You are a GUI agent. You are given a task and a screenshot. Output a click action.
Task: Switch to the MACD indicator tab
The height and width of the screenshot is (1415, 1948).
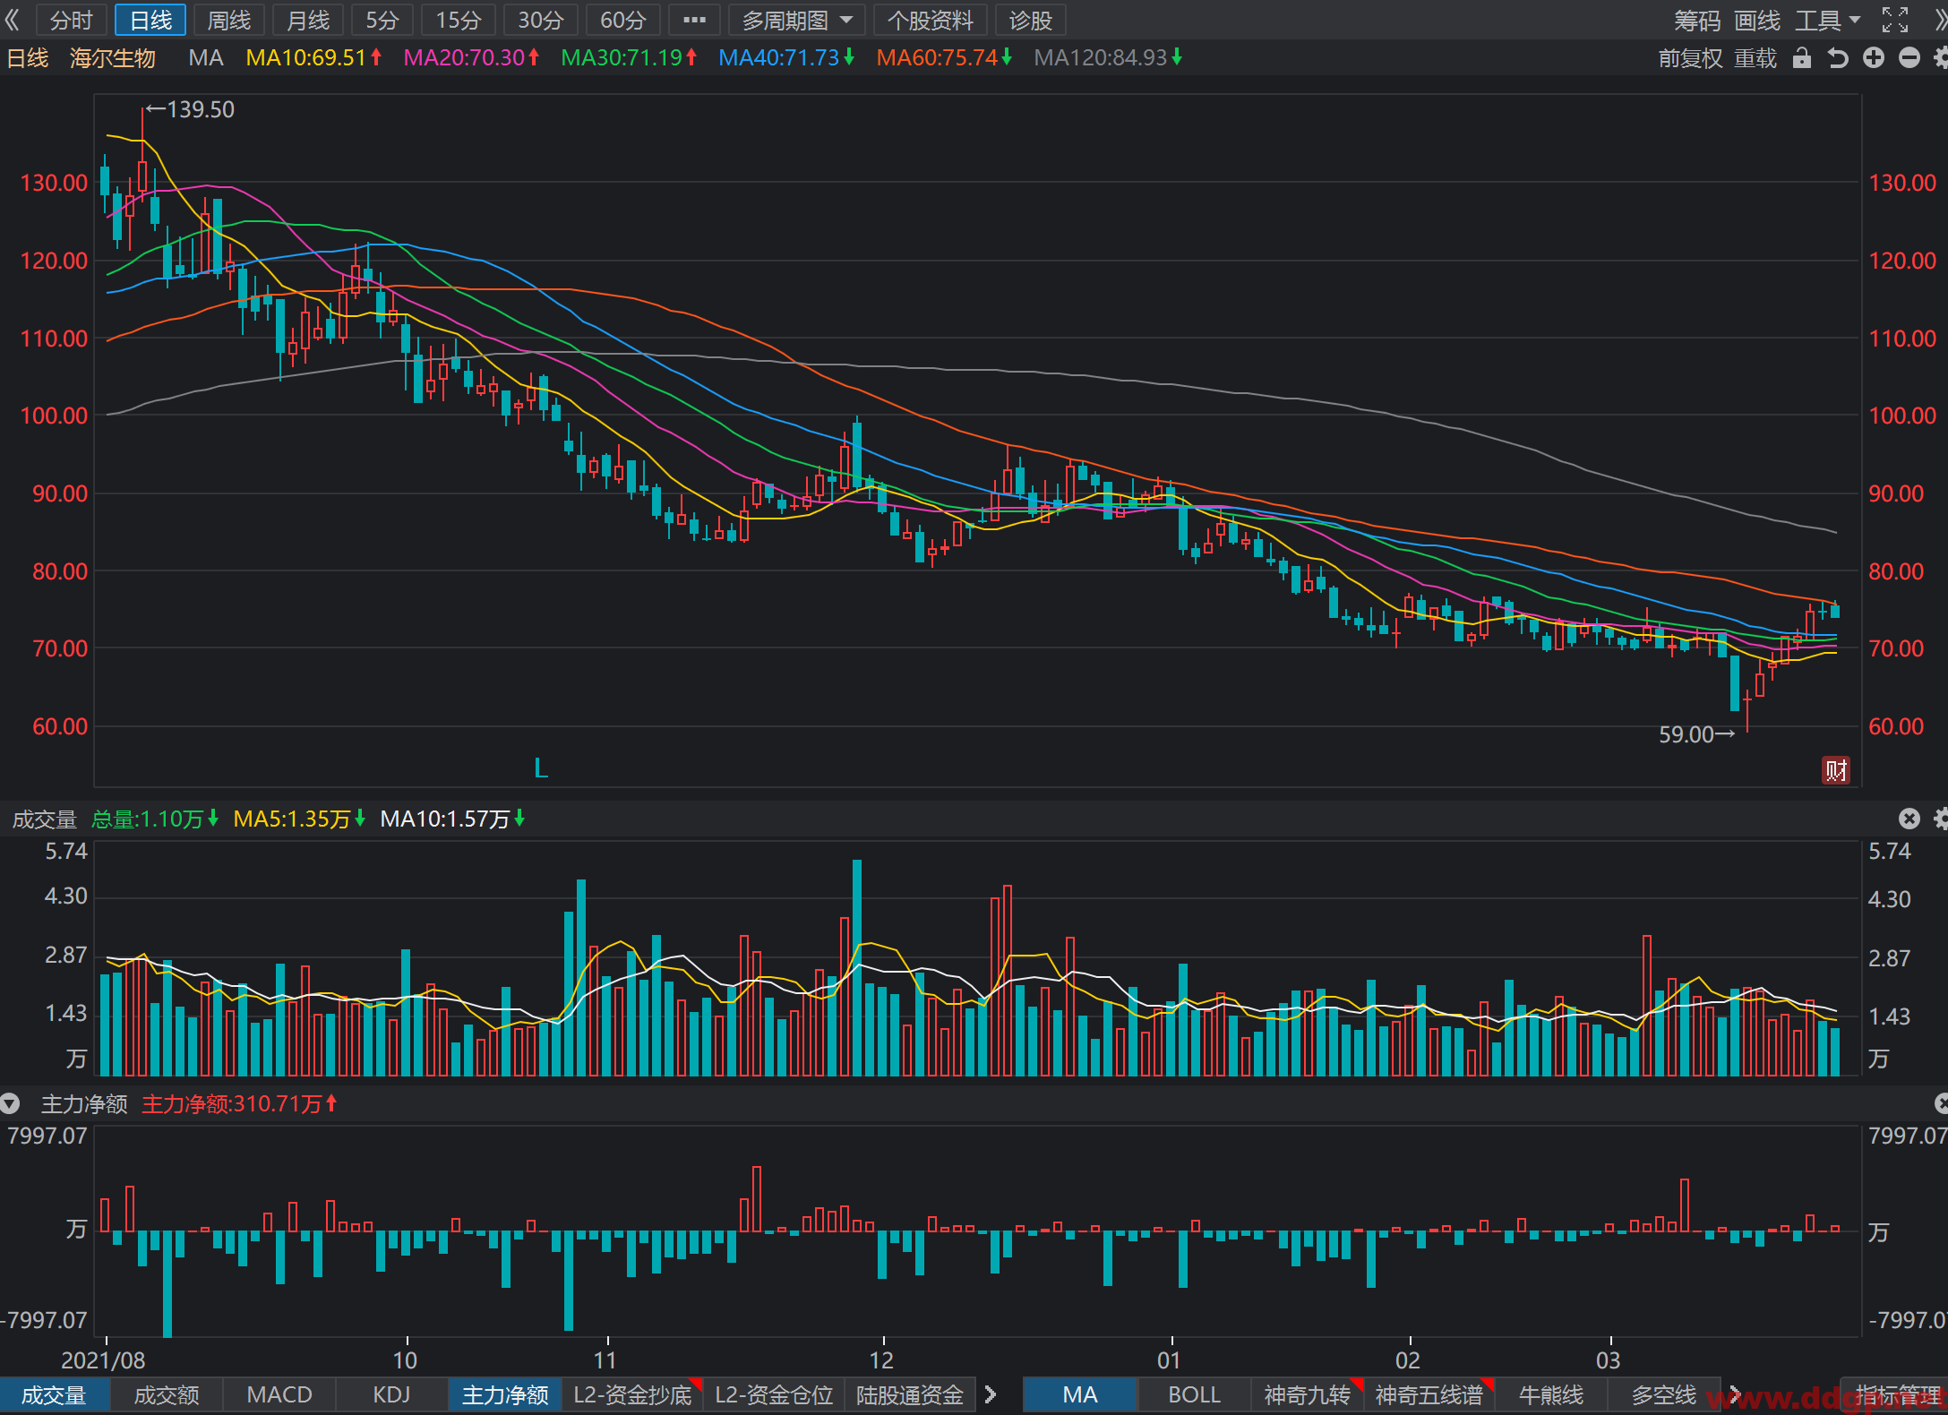(x=279, y=1394)
